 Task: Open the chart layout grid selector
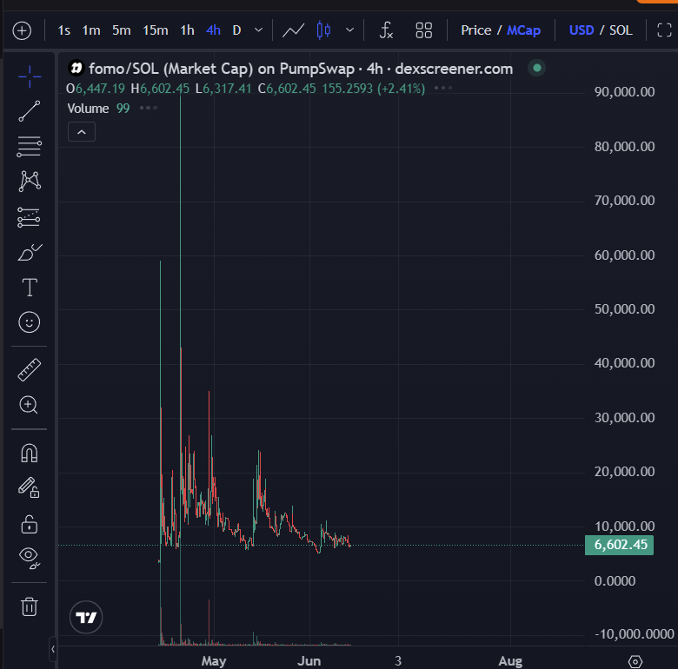(x=424, y=30)
